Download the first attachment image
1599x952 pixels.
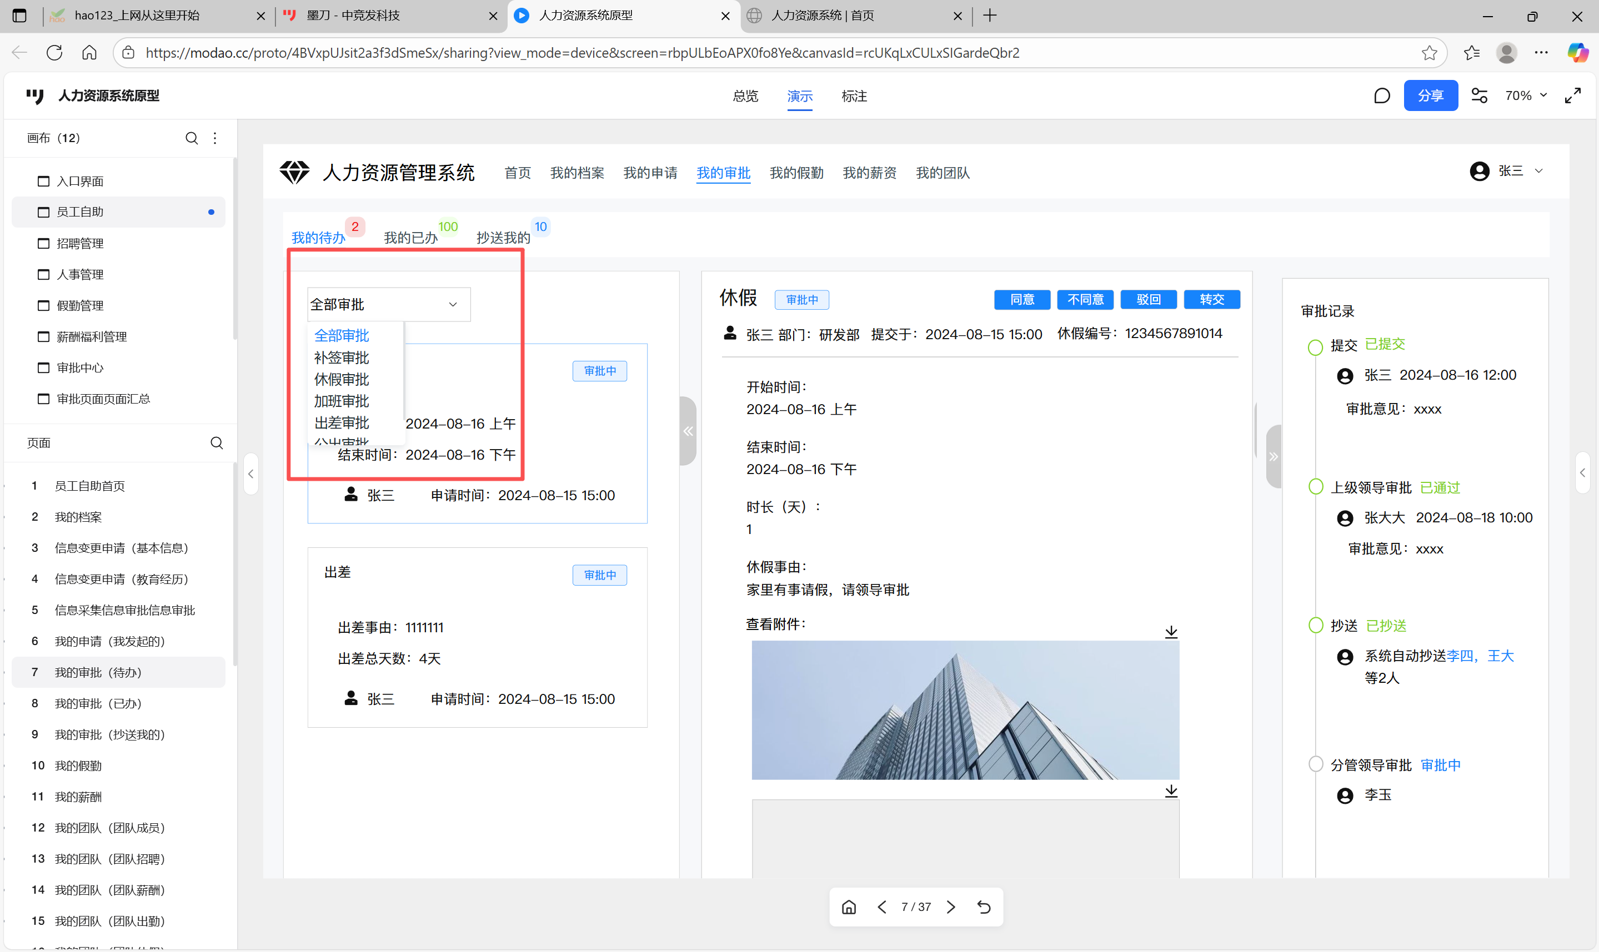pos(1171,631)
